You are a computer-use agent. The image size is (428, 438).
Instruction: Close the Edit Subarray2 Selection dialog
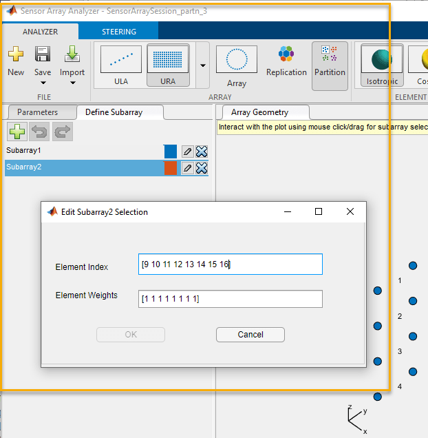350,211
